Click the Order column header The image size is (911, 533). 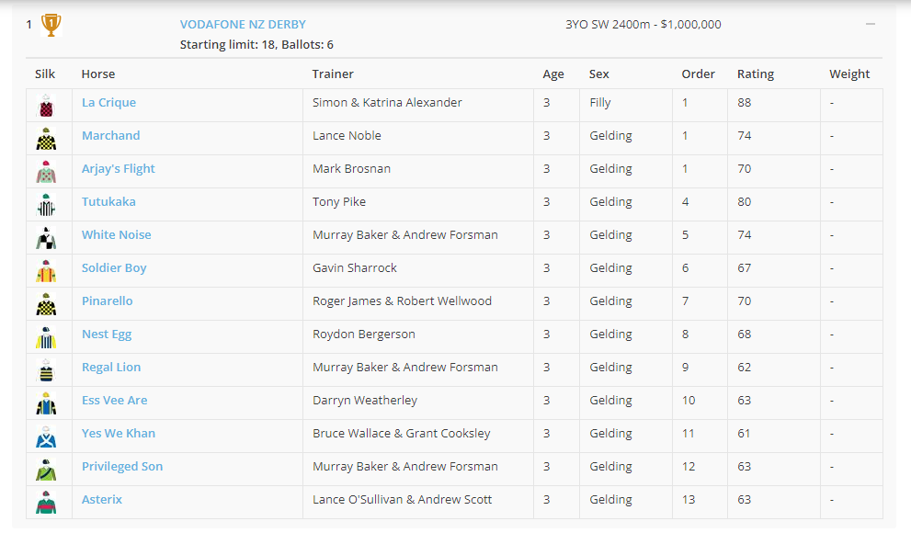699,74
